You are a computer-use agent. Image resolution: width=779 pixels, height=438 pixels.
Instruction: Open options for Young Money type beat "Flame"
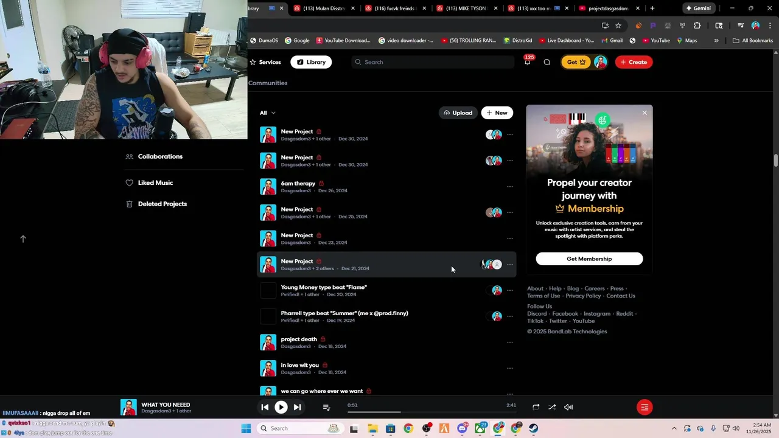tap(510, 290)
